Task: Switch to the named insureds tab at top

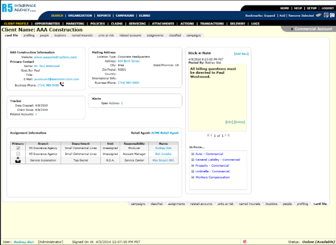Action: [x=82, y=35]
